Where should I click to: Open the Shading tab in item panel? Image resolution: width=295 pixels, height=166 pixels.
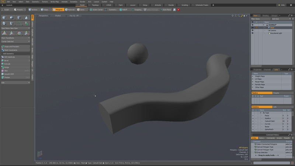coord(265,15)
